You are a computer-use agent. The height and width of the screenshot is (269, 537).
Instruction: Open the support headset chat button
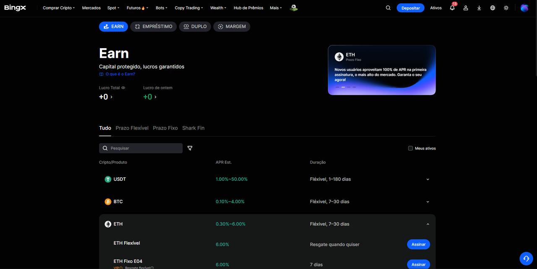(526, 259)
